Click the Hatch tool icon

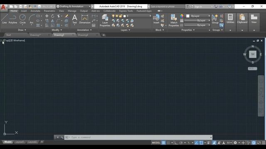point(38,25)
